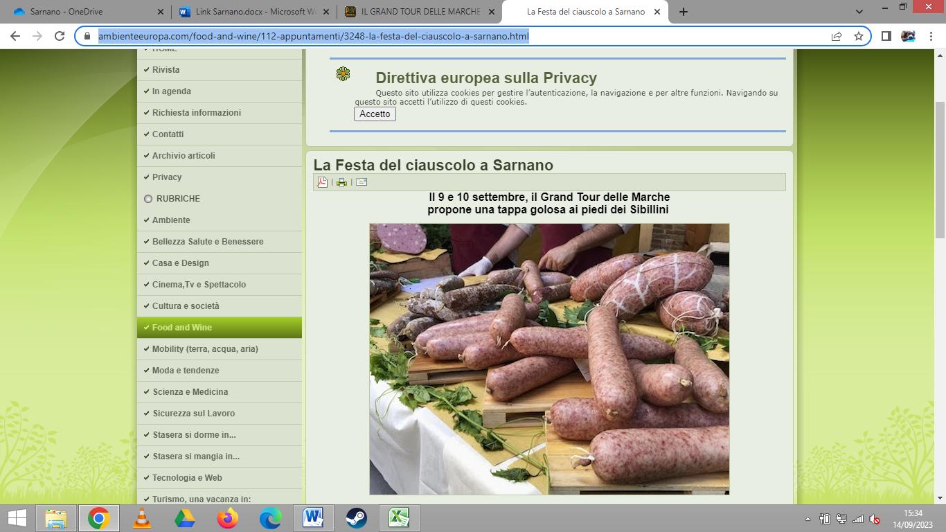946x532 pixels.
Task: Open the battery power tray icon
Action: click(824, 519)
